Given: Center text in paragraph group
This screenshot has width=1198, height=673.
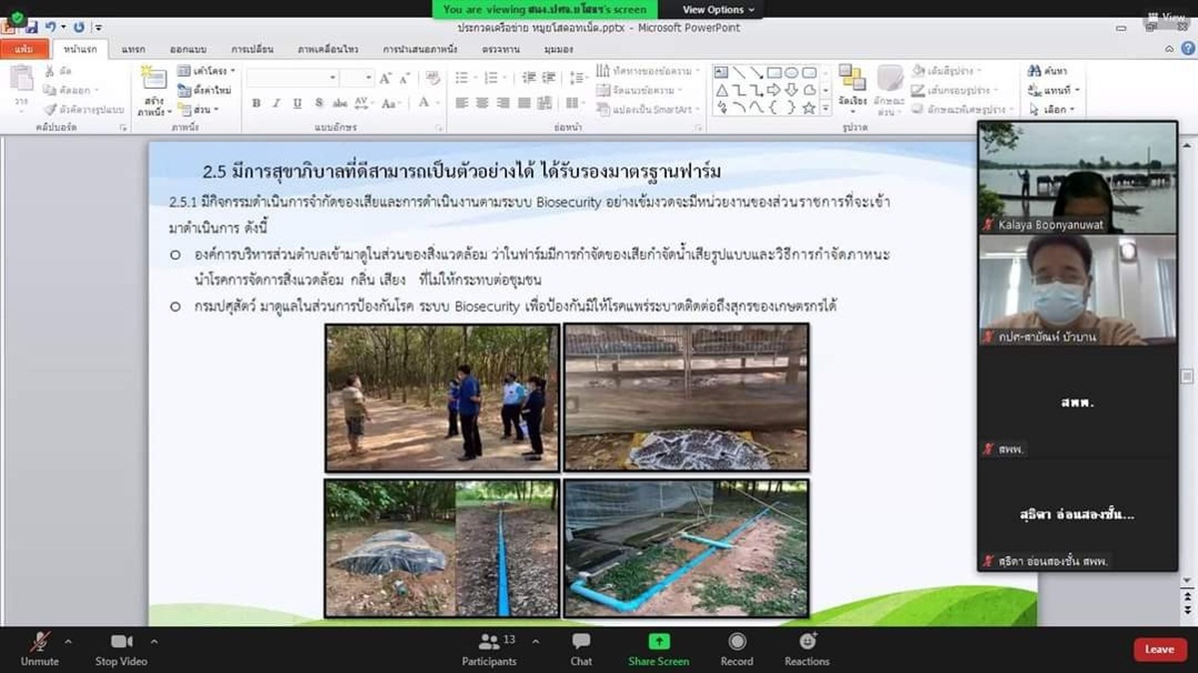Looking at the screenshot, I should click(x=484, y=103).
